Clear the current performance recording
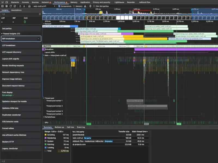Screen dimensions: 218x163 tap(14, 6)
